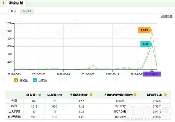
Task: Click the 1507.00秒 stay time cell
Action: 120,111
